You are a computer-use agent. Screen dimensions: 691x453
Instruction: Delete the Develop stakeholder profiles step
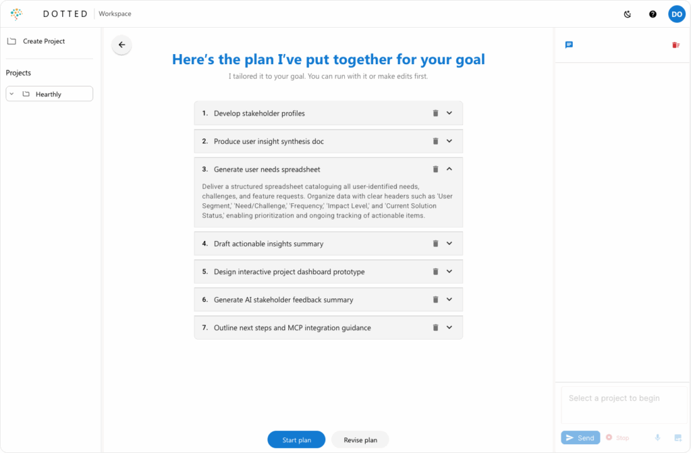tap(435, 113)
